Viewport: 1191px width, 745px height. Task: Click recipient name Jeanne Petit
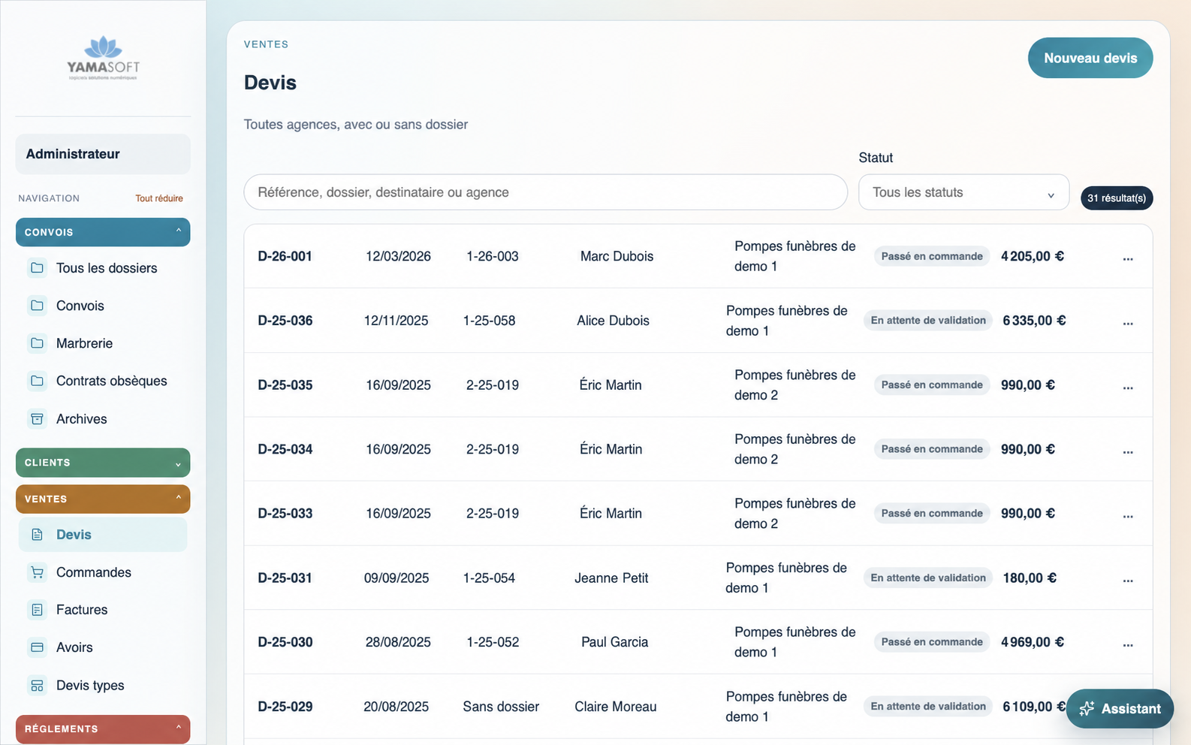[611, 578]
